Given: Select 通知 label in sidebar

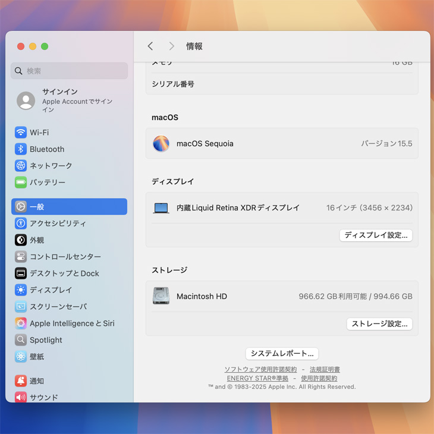Looking at the screenshot, I should point(37,381).
